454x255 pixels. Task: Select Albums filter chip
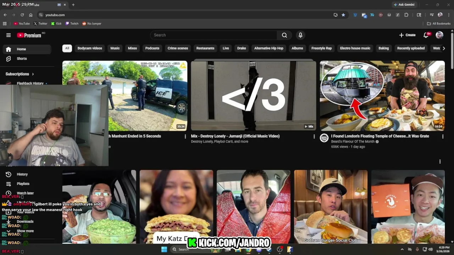tap(297, 48)
